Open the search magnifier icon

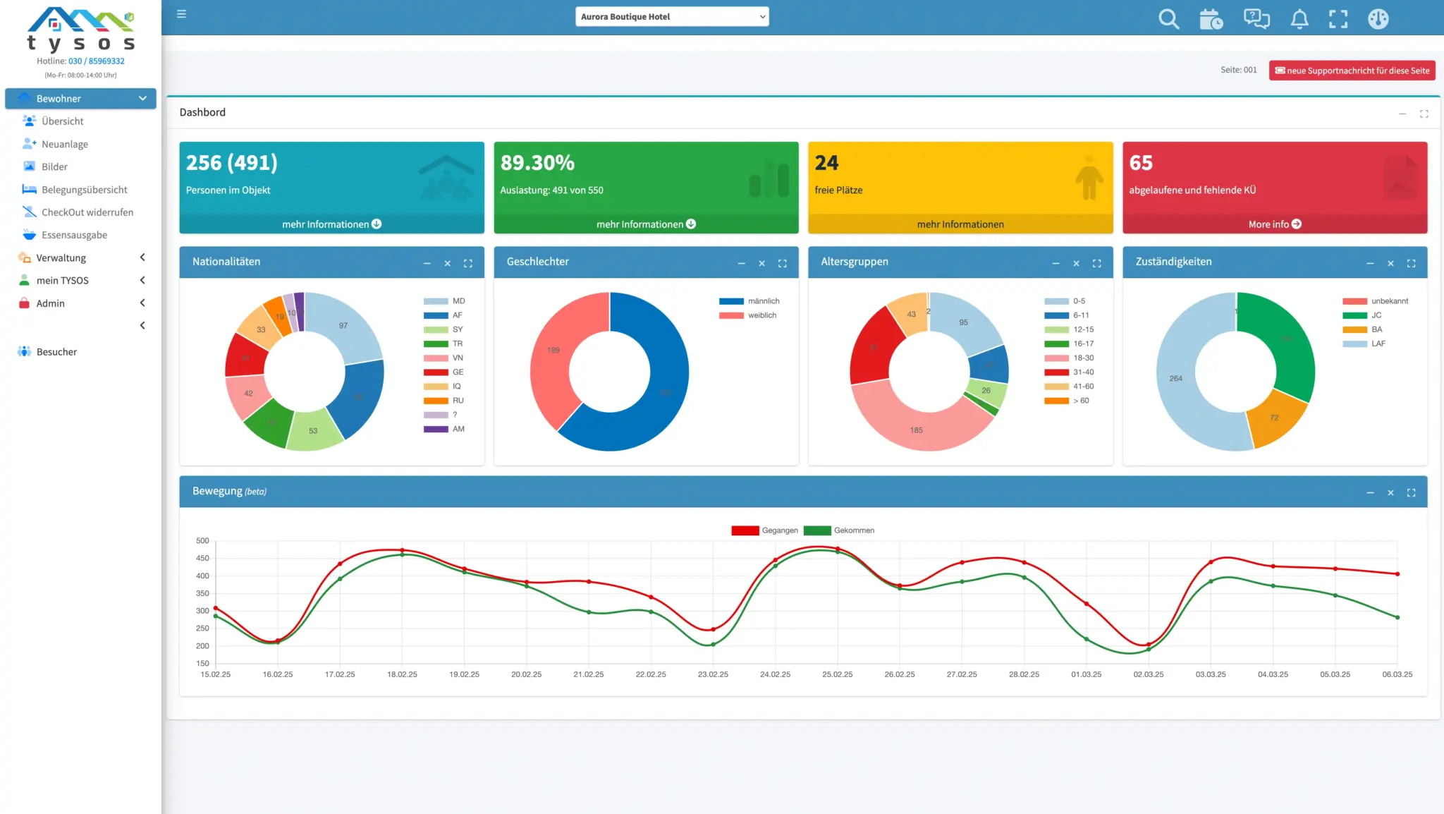point(1168,18)
